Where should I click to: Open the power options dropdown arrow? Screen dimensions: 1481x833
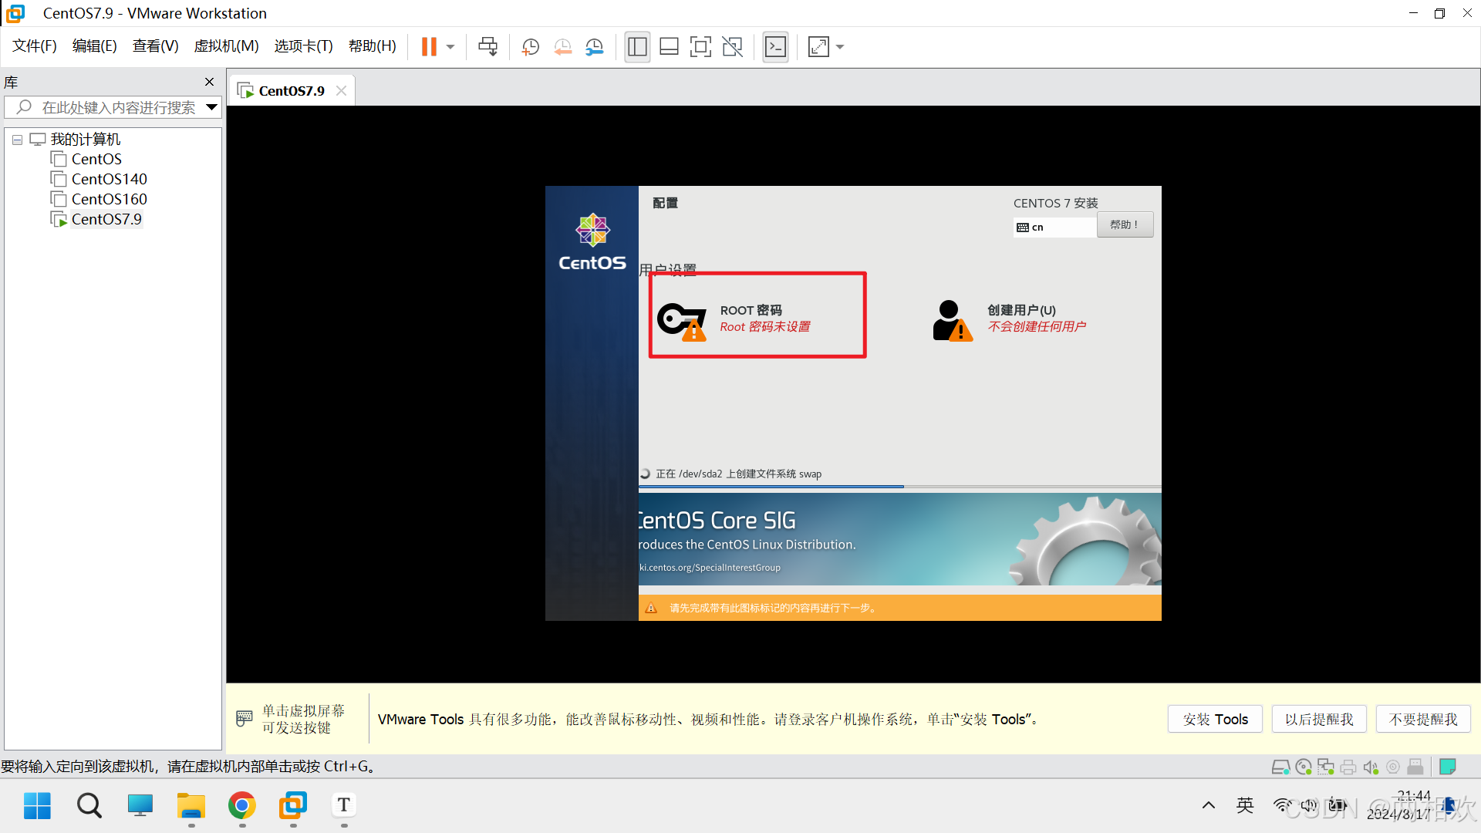[x=450, y=47]
